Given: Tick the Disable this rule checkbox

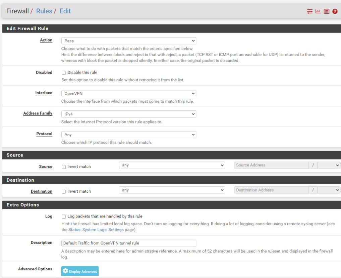Looking at the screenshot, I should (x=63, y=73).
